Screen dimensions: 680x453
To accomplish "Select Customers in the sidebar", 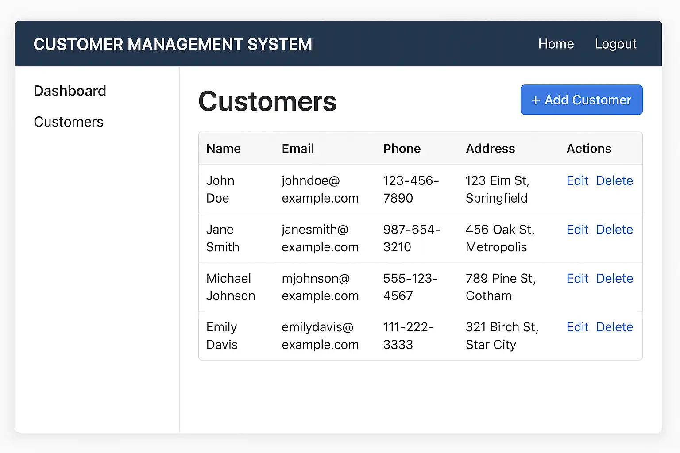I will 69,122.
